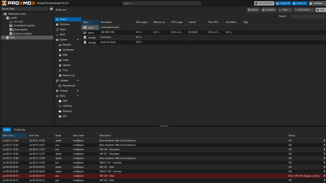The width and height of the screenshot is (326, 183).
Task: Open the Hosts settings
Action: pyautogui.click(x=68, y=60)
